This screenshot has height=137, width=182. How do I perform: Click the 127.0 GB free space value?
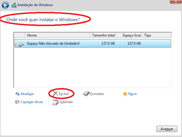tap(134, 43)
